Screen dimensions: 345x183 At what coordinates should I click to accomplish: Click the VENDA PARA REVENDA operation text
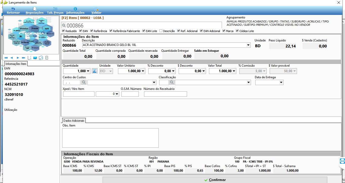click(87, 162)
